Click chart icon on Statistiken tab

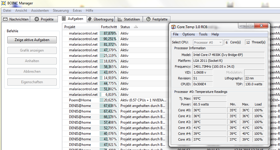point(120,19)
